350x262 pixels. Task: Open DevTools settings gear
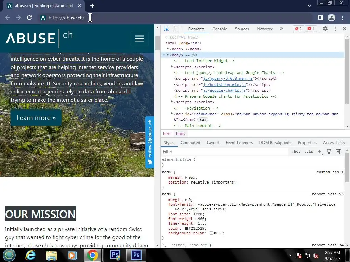(x=325, y=29)
